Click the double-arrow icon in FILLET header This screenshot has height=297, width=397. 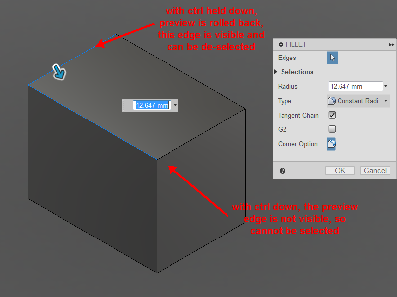coord(391,45)
